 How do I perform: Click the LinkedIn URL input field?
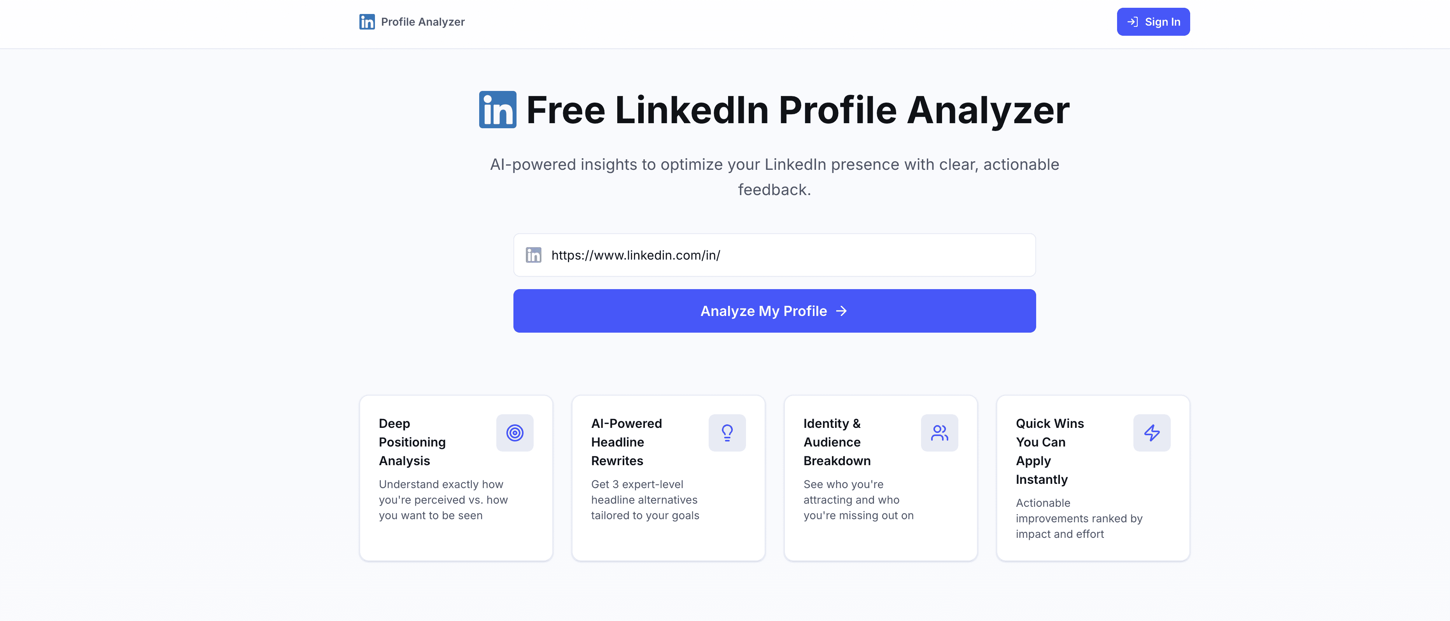click(x=774, y=255)
